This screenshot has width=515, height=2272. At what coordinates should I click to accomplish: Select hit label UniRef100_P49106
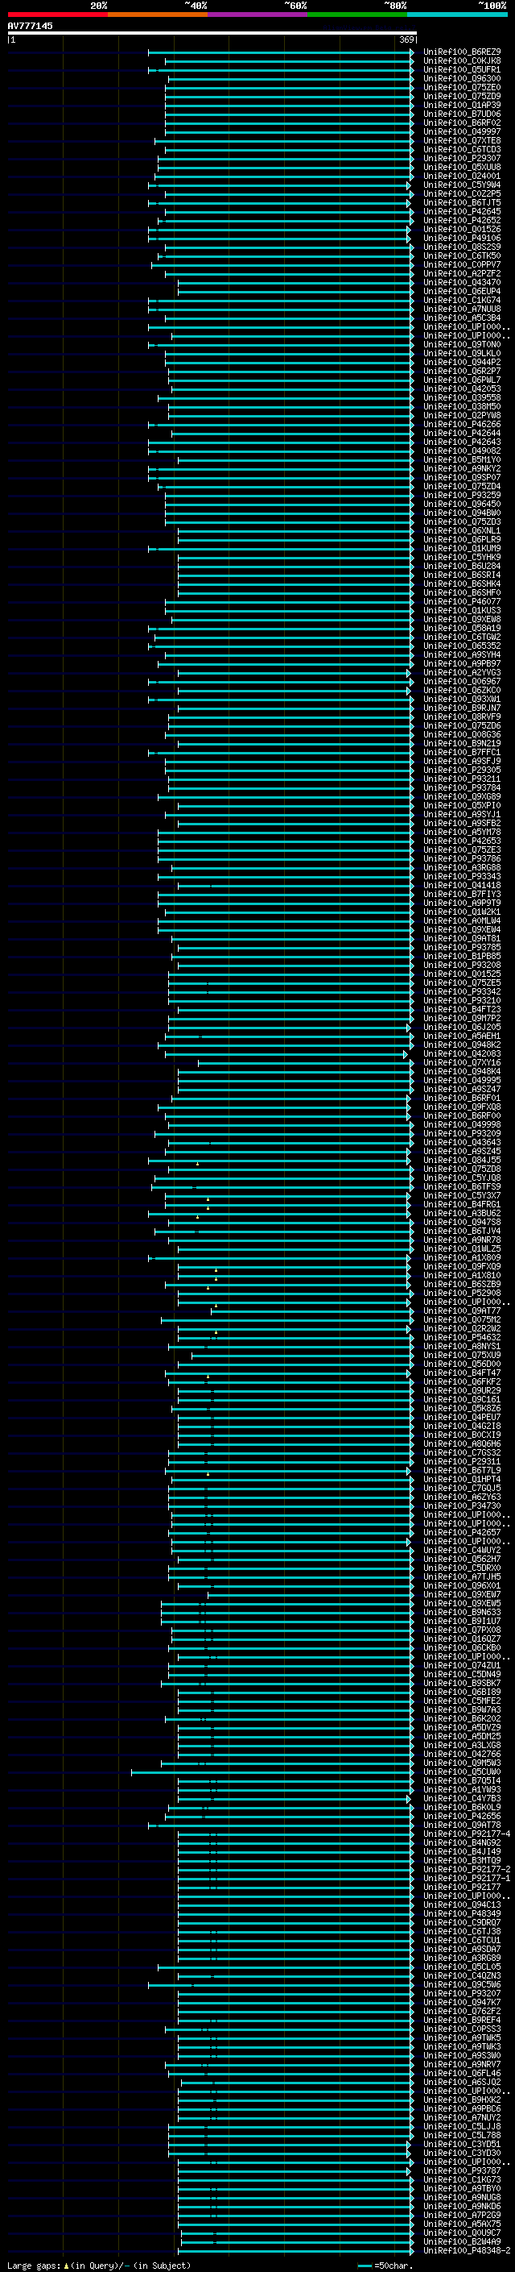pos(462,238)
